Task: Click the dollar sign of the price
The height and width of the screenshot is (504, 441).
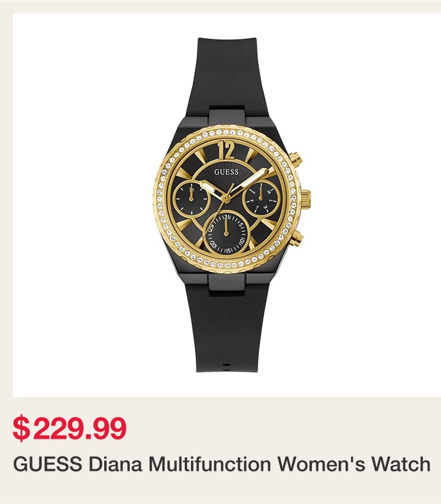Action: pyautogui.click(x=20, y=429)
